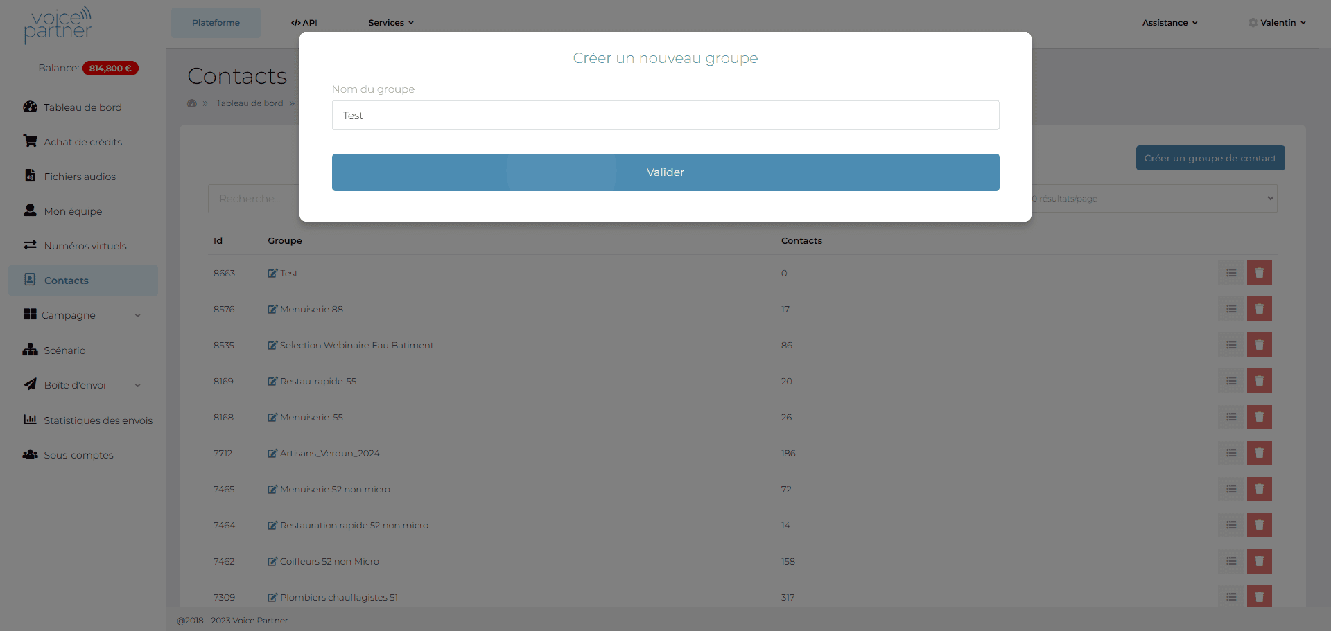The image size is (1331, 631).
Task: Click the Sous-comptes users icon
Action: (30, 454)
